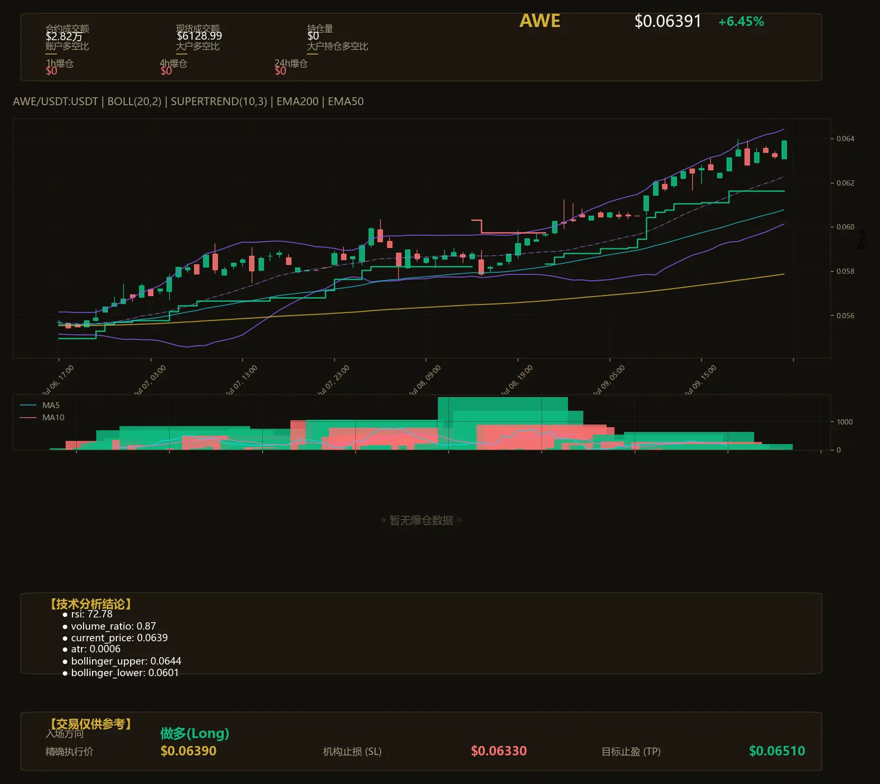
Task: Click the 0.062 price axis label
Action: point(845,183)
